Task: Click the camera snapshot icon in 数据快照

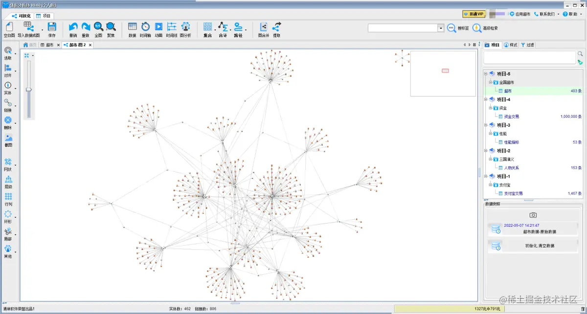Action: (x=533, y=215)
